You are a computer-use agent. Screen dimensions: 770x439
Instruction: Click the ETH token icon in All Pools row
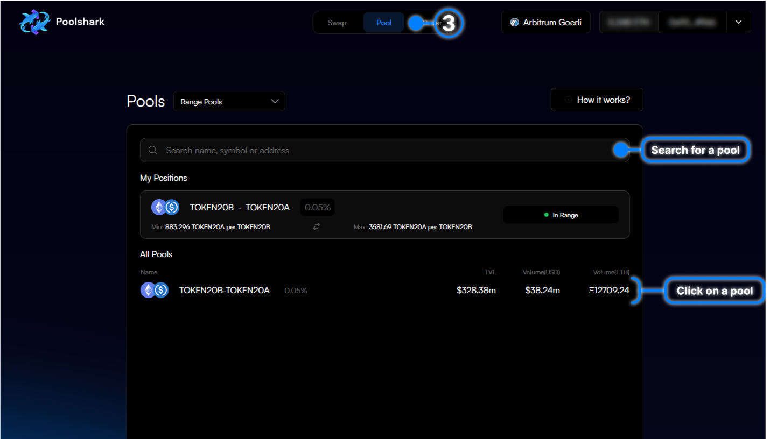148,291
